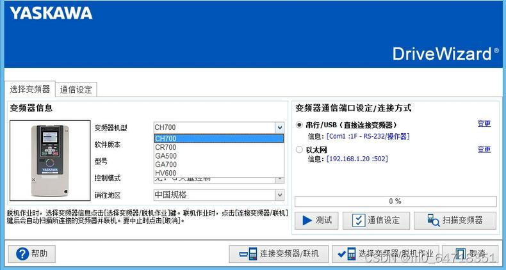Click 连接变频器/联机 connect online button
This screenshot has height=270, width=506.
tap(279, 254)
